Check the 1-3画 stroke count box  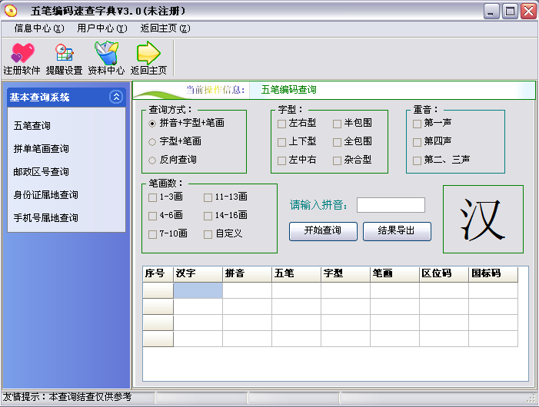point(152,197)
